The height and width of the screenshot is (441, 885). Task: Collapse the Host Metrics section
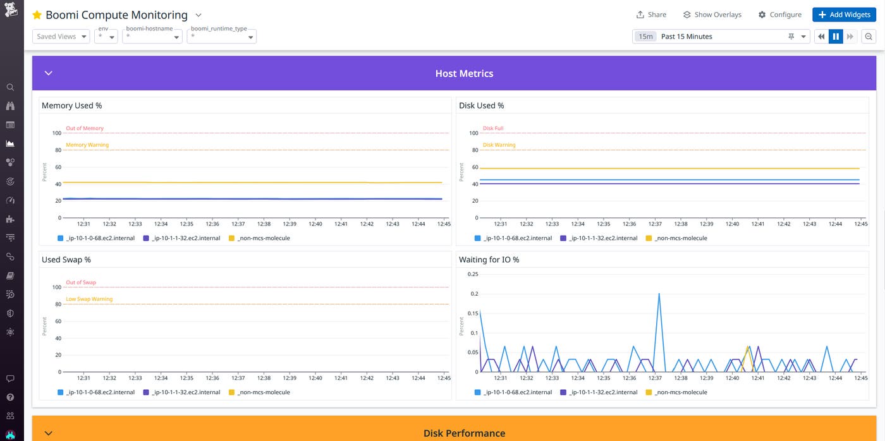[x=48, y=73]
